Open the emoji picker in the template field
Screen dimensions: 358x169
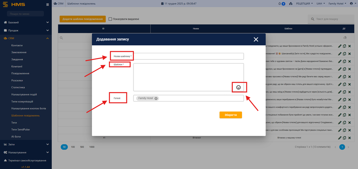coord(238,87)
